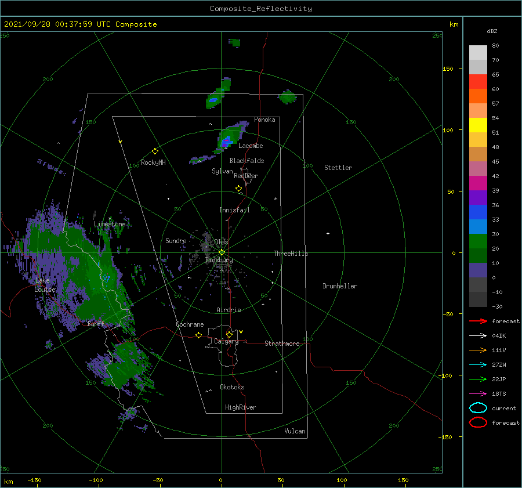This screenshot has height=488, width=522.
Task: Click the RockyMH label
Action: (x=153, y=162)
